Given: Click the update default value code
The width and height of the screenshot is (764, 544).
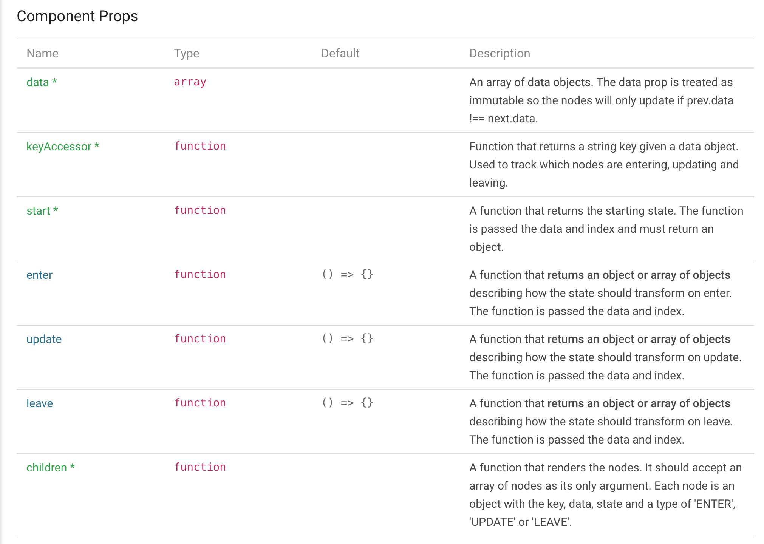Looking at the screenshot, I should (347, 339).
